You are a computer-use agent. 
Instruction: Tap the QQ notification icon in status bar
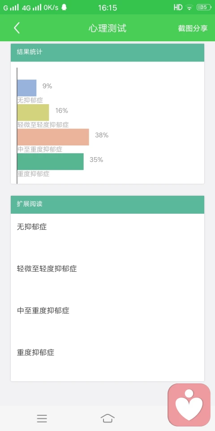(64, 8)
